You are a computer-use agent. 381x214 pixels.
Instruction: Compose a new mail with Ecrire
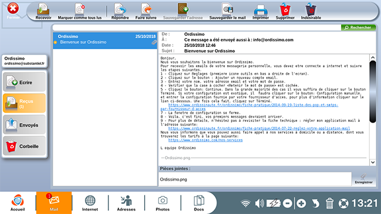click(x=24, y=82)
